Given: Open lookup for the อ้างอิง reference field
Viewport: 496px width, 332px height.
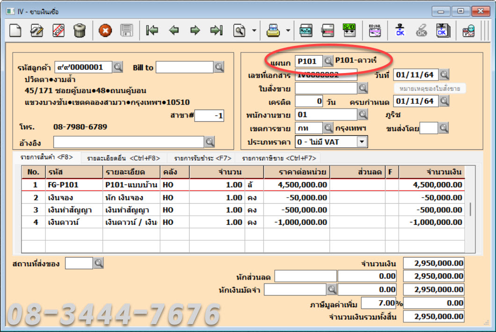Looking at the screenshot, I should point(210,142).
